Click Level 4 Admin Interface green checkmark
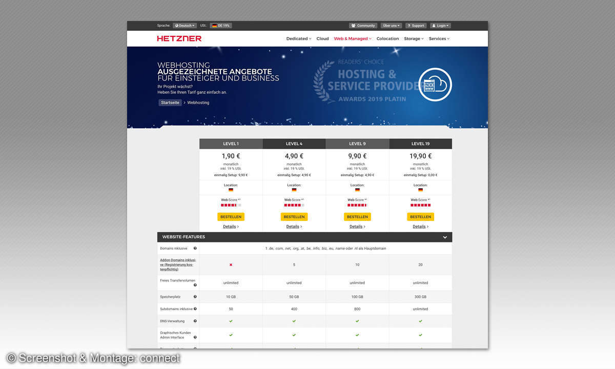The height and width of the screenshot is (369, 615). point(294,335)
